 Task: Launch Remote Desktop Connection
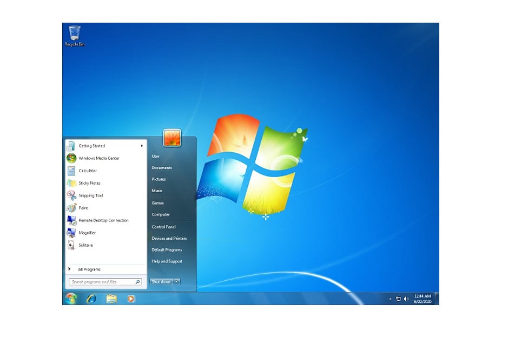pos(104,220)
